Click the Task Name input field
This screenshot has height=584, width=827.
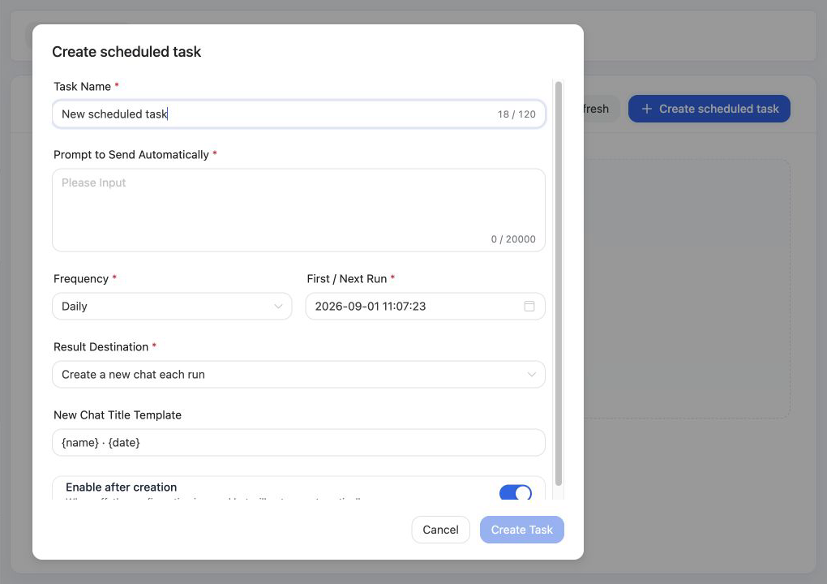tap(298, 114)
